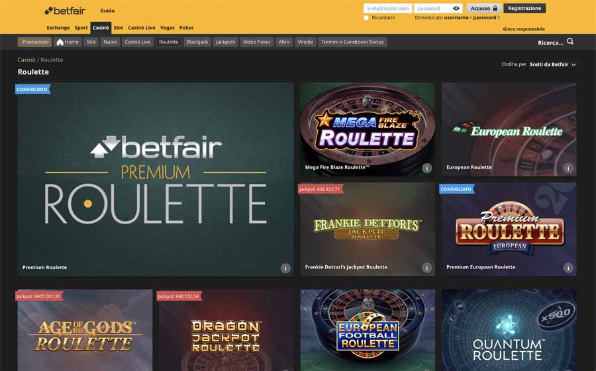596x371 pixels.
Task: Open the Exchange section
Action: [x=58, y=28]
